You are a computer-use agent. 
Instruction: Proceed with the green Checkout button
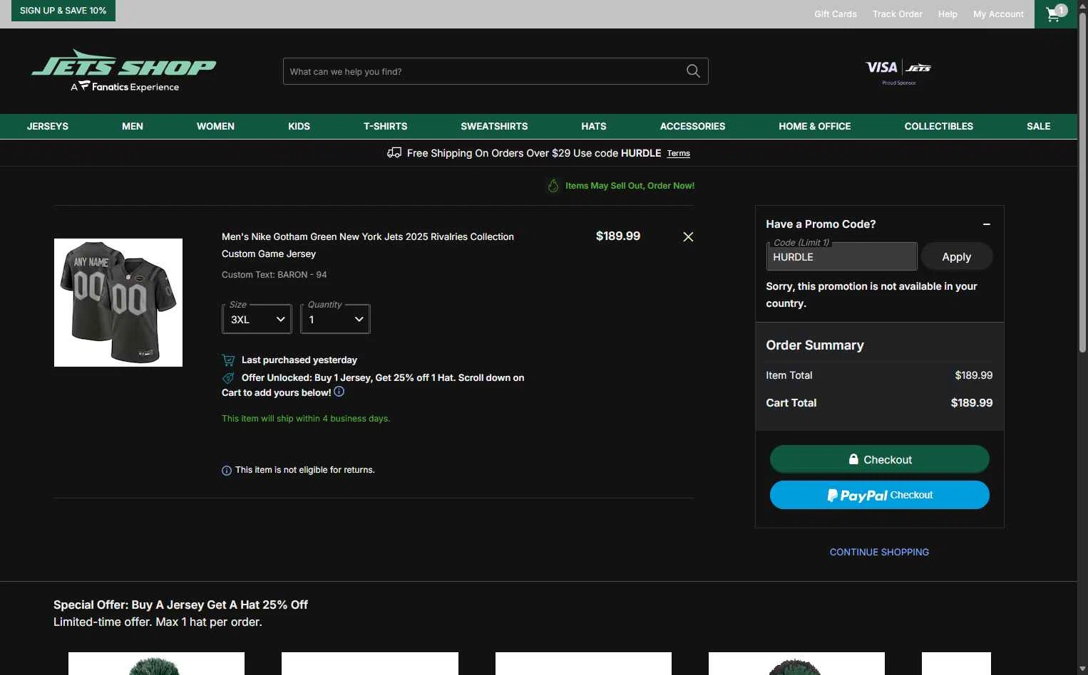(879, 459)
